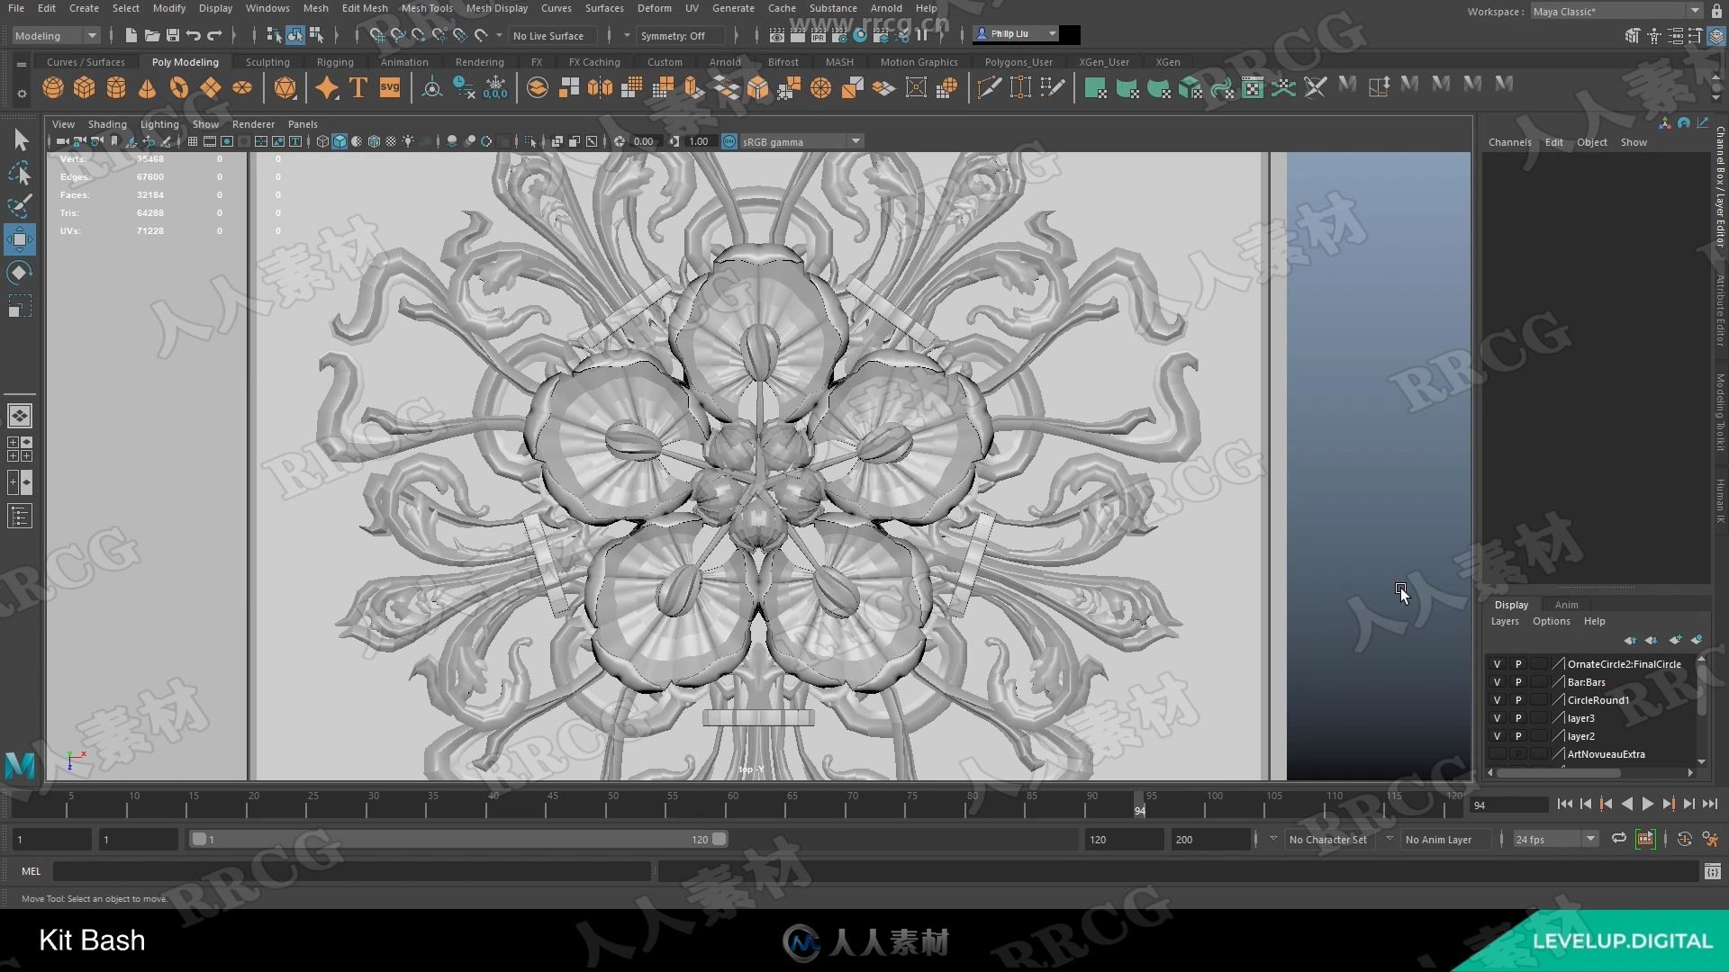The image size is (1729, 972).
Task: Expand the sRGB gamma color profile dropdown
Action: (856, 141)
